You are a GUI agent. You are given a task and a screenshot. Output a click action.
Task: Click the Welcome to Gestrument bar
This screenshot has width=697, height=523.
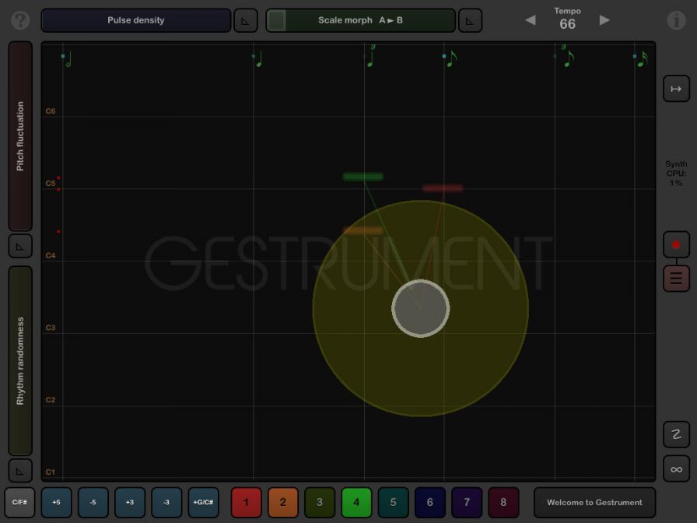594,502
